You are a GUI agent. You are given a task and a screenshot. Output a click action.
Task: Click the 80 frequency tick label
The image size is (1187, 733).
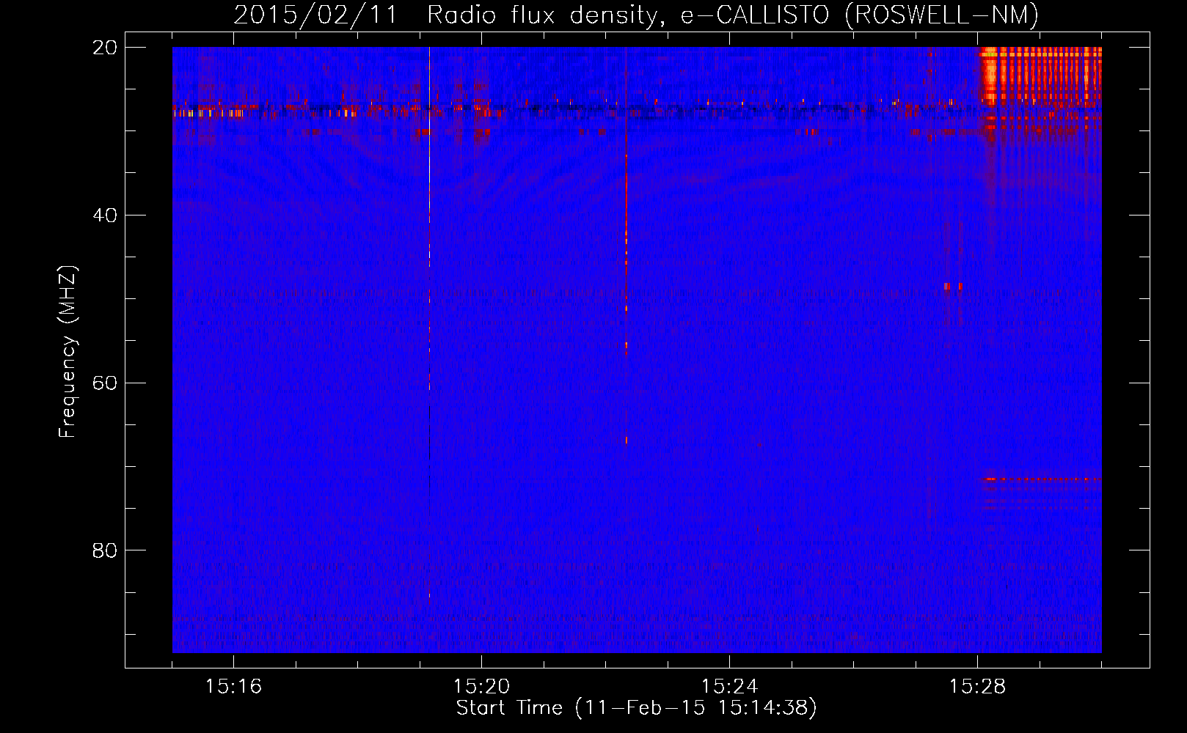(x=104, y=550)
